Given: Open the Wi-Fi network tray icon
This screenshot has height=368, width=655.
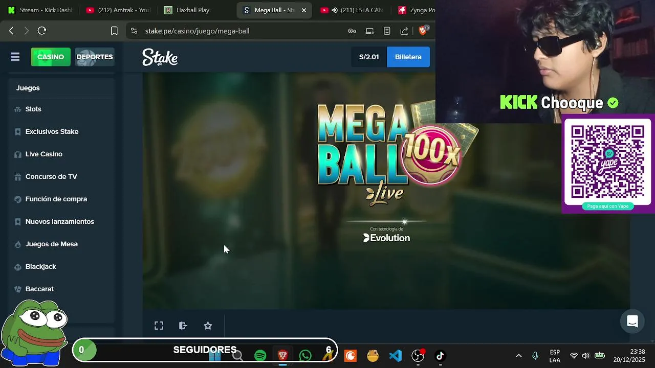Looking at the screenshot, I should click(574, 356).
